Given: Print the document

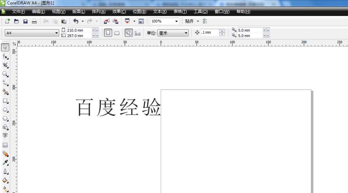Looking at the screenshot, I should 34,21.
